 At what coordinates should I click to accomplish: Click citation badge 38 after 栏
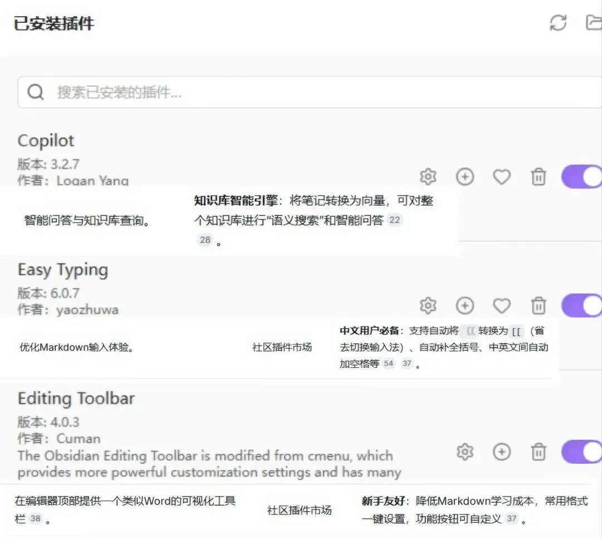pos(36,518)
